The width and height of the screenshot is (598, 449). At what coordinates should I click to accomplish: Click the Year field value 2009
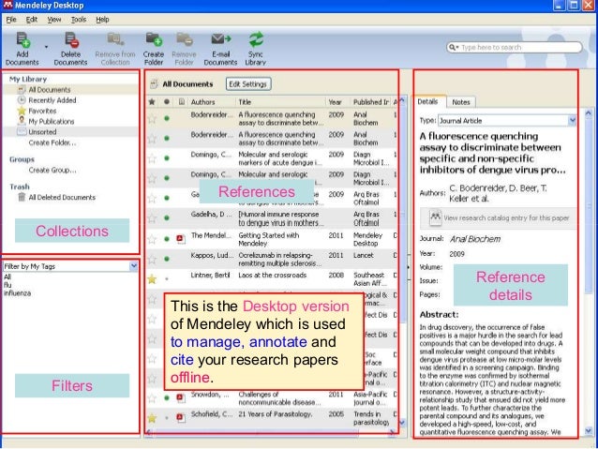point(456,254)
